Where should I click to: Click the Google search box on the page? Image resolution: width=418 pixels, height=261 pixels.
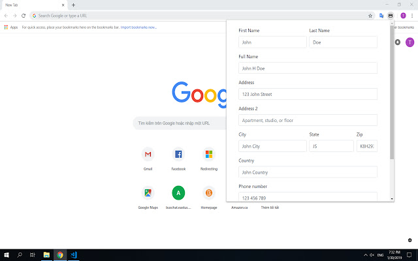180,123
